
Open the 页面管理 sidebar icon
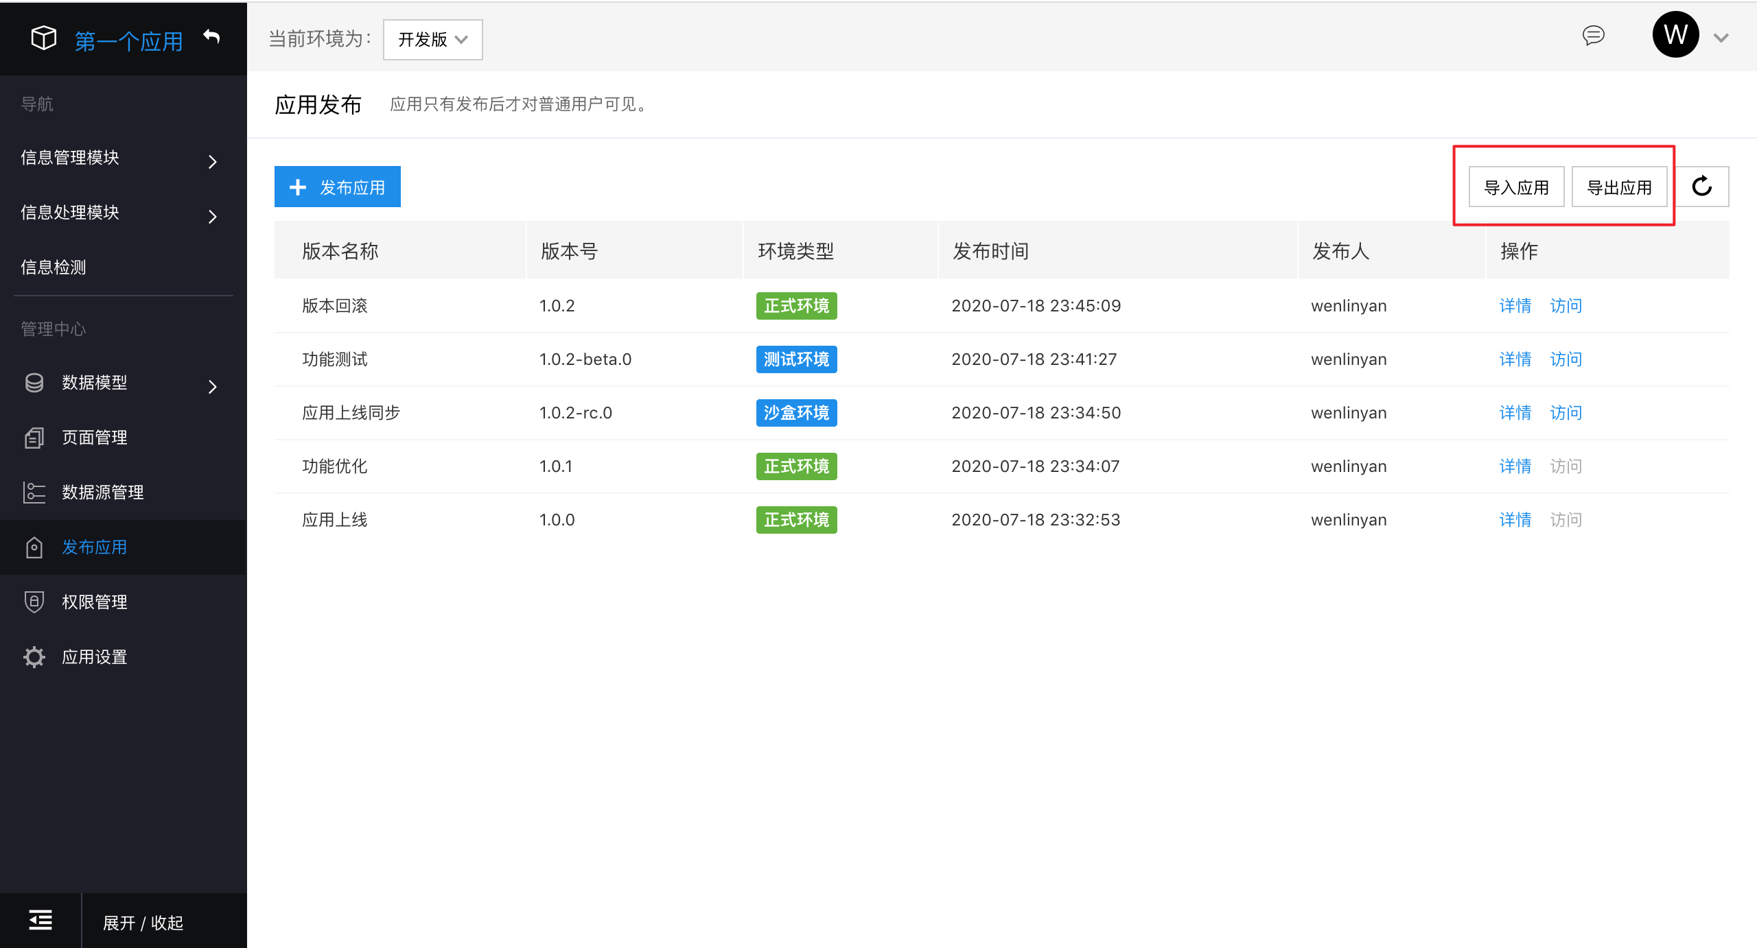click(x=34, y=438)
